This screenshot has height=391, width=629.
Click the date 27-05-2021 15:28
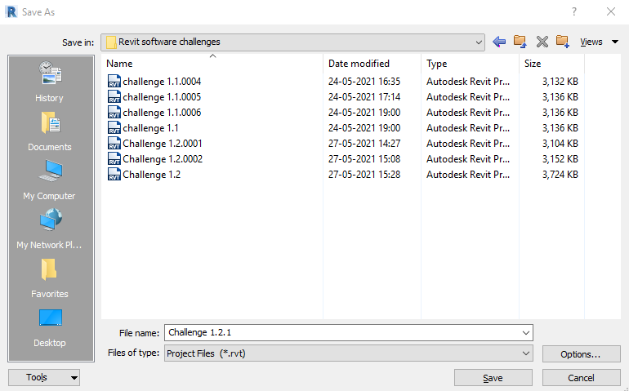[x=364, y=175]
